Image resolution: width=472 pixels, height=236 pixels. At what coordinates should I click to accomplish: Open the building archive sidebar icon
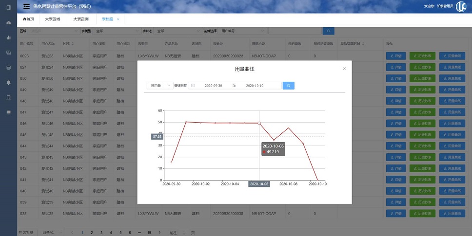point(8,97)
